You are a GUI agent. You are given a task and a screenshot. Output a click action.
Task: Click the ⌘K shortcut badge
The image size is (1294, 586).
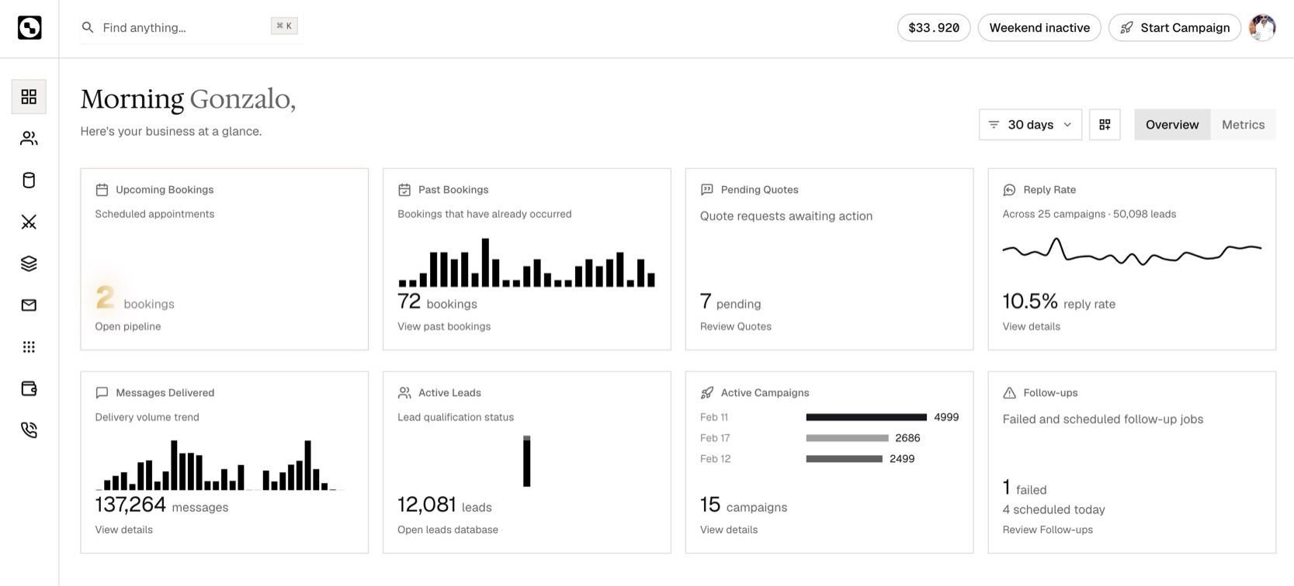click(284, 26)
